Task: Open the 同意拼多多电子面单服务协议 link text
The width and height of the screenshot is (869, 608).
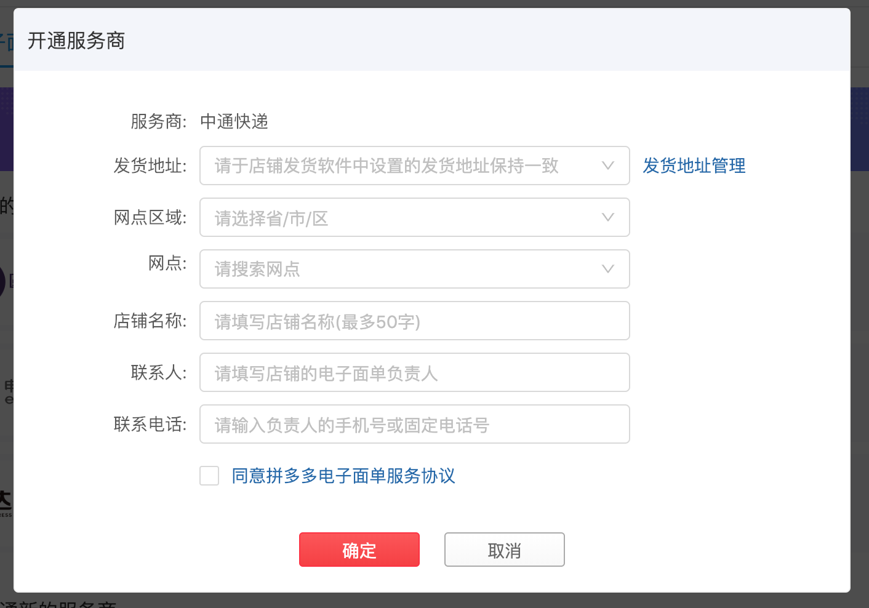Action: 343,476
